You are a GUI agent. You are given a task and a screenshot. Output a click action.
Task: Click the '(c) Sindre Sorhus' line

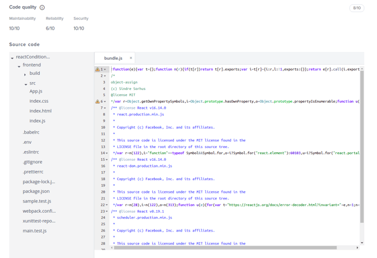tap(128, 89)
